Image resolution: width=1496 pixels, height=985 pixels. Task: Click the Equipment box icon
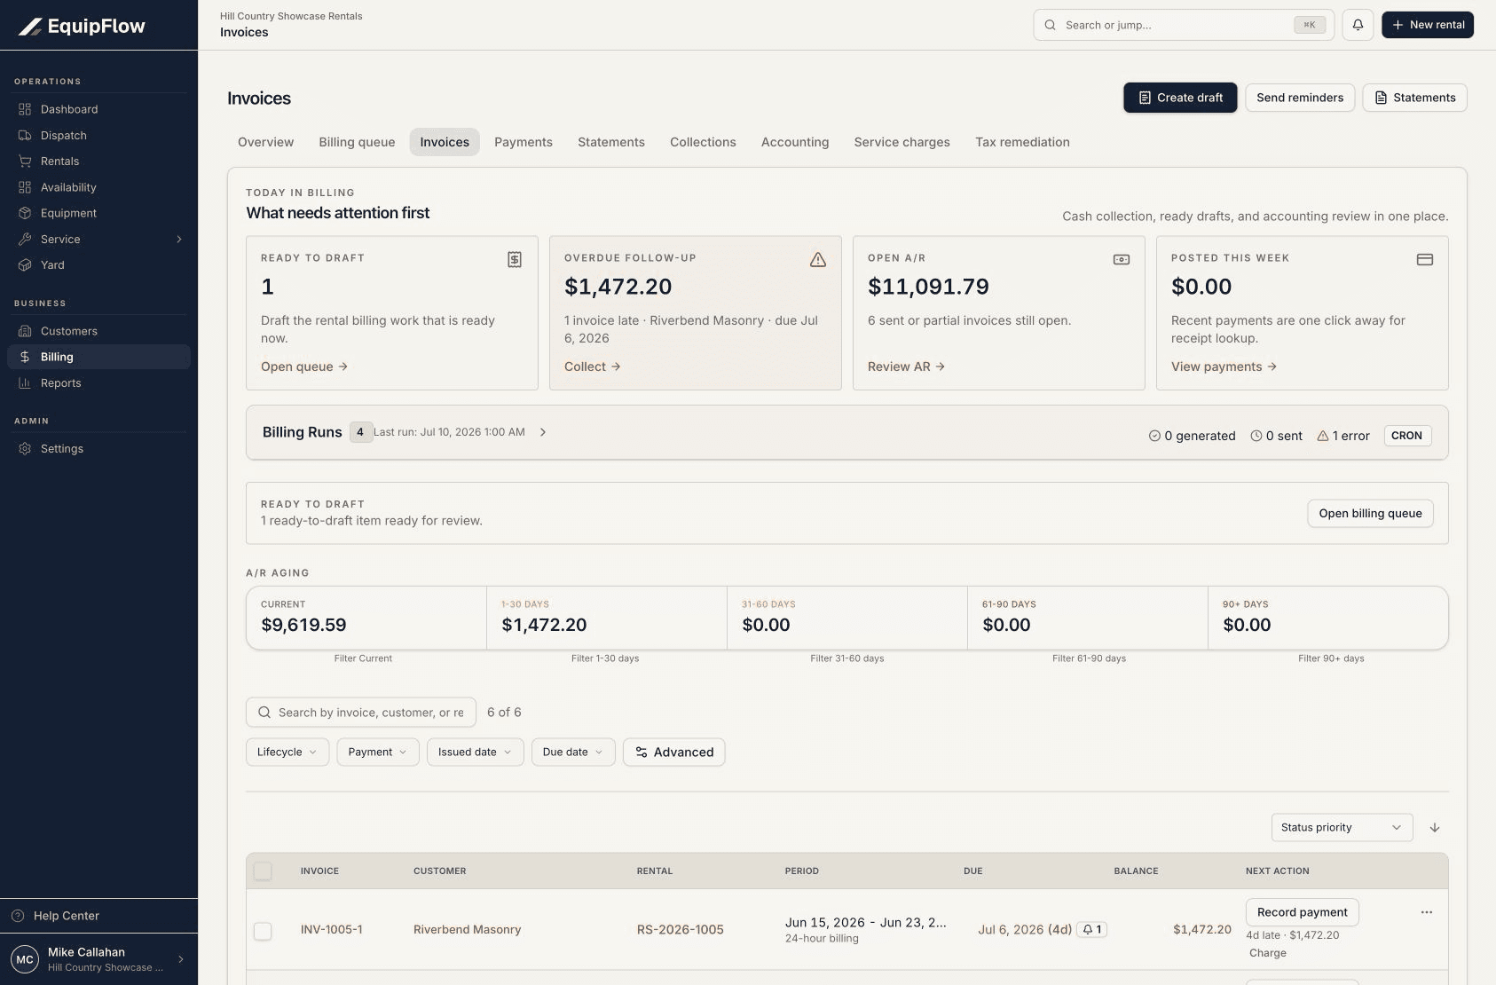[25, 213]
